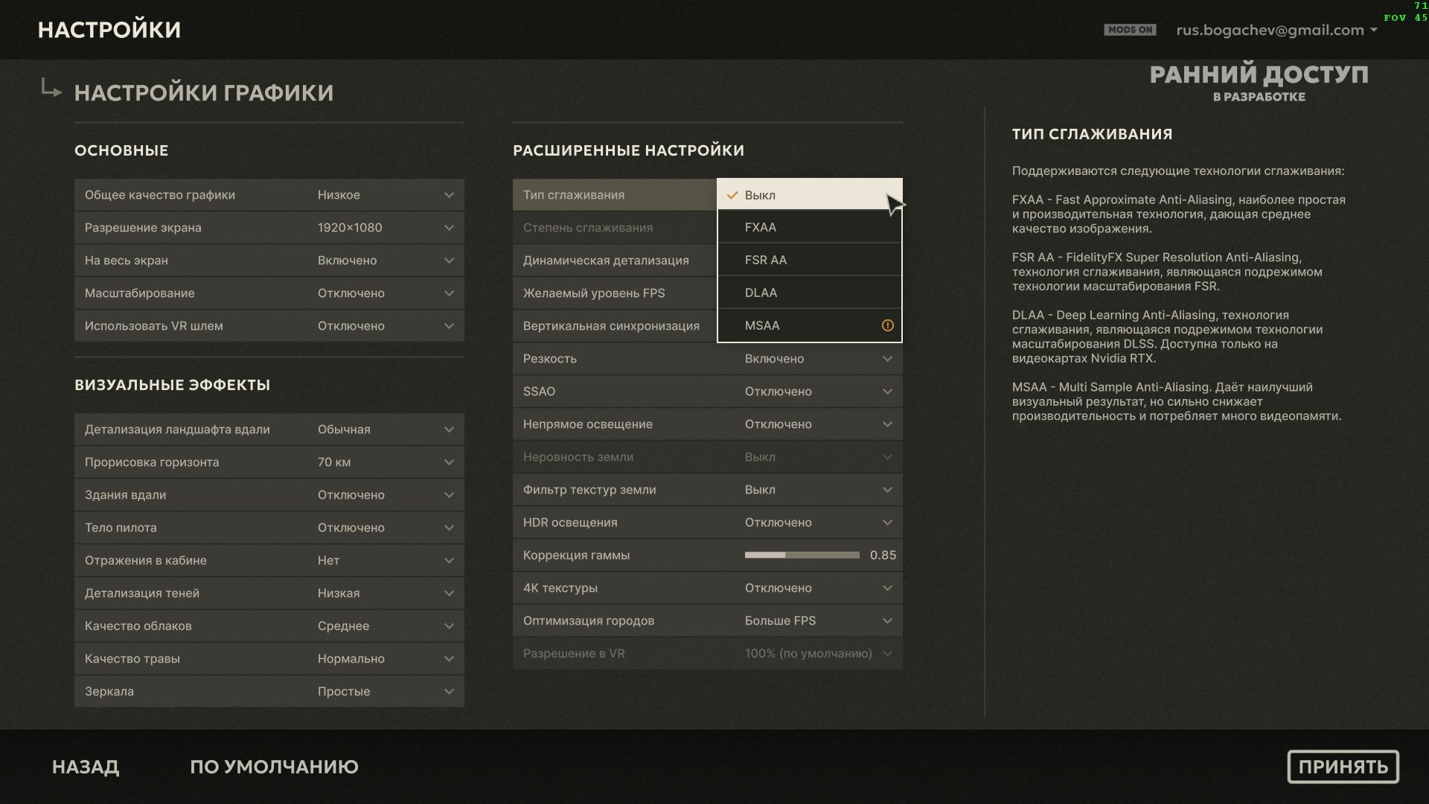This screenshot has width=1429, height=804.
Task: Click the Принять button
Action: (x=1343, y=767)
